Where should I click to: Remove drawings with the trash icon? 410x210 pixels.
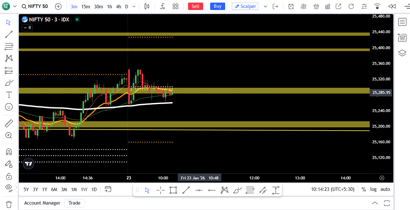9,204
